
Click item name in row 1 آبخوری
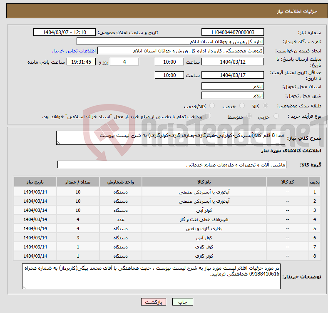click(204, 192)
